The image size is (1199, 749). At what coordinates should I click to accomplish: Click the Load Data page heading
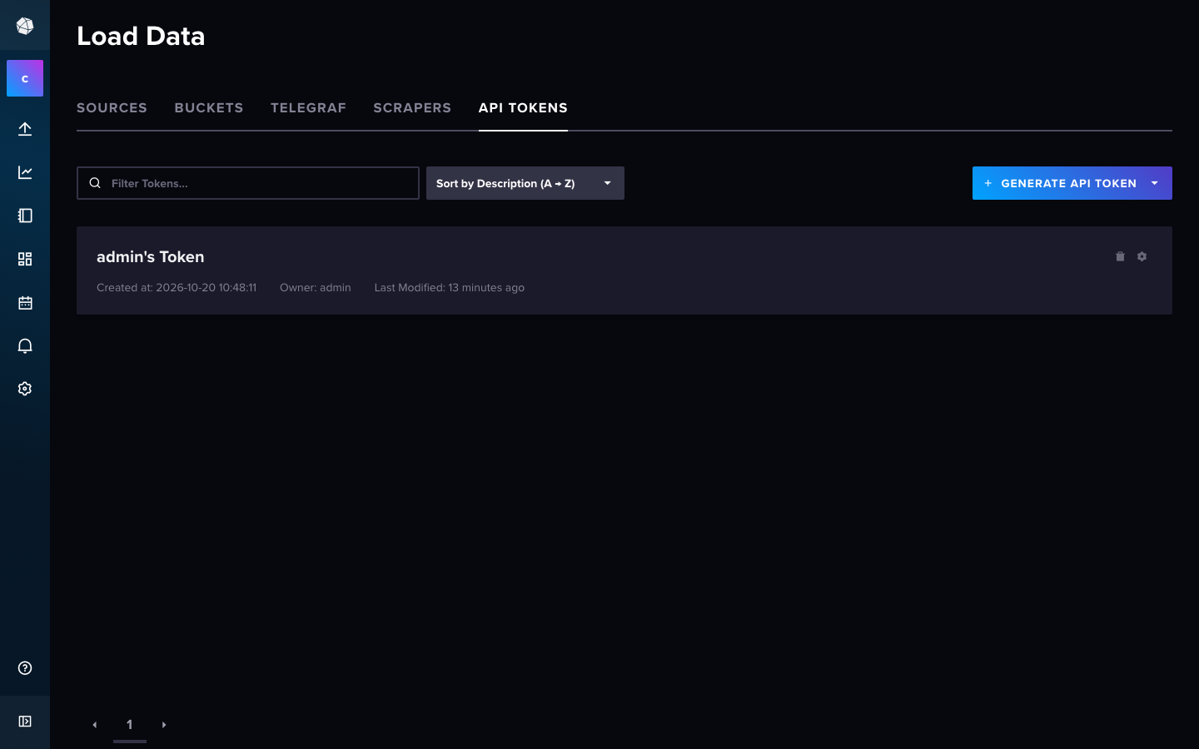(x=141, y=36)
